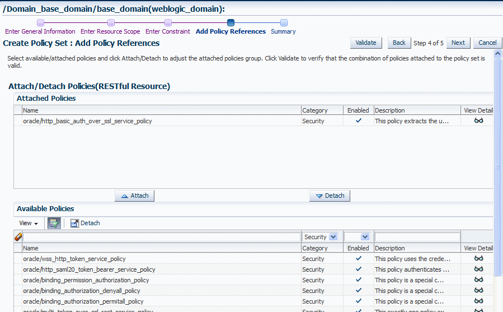Screen dimensions: 503x312
Task: Go to Enter Resource Scope step
Action: (110, 31)
